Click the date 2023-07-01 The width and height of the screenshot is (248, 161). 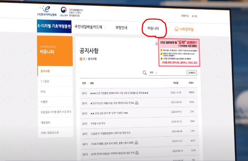point(176,112)
